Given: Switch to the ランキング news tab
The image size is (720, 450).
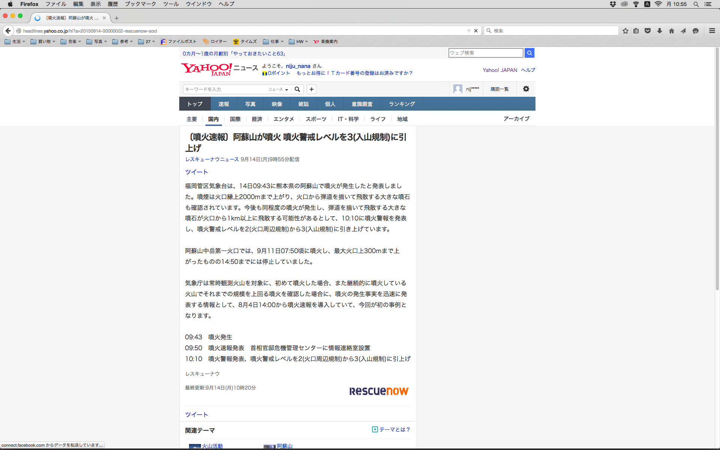Looking at the screenshot, I should (x=402, y=104).
